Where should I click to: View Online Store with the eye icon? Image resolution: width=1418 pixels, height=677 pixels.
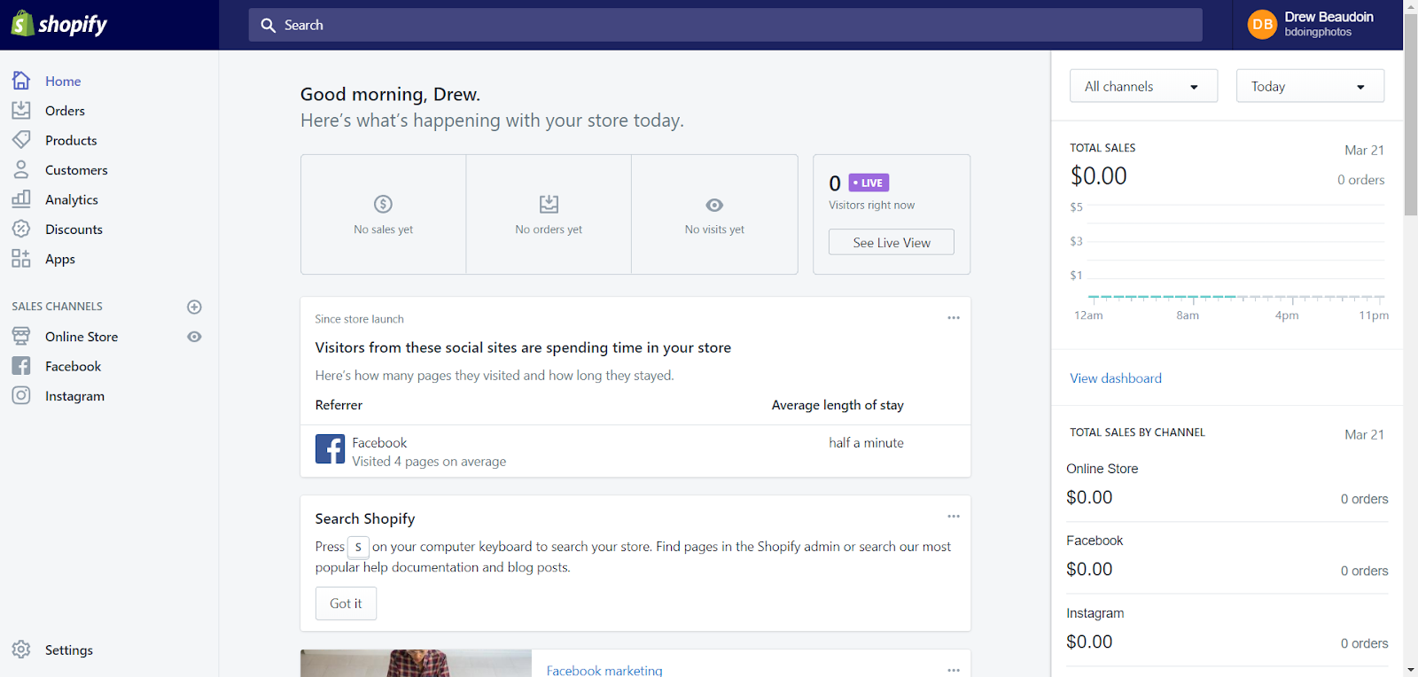[x=195, y=337]
